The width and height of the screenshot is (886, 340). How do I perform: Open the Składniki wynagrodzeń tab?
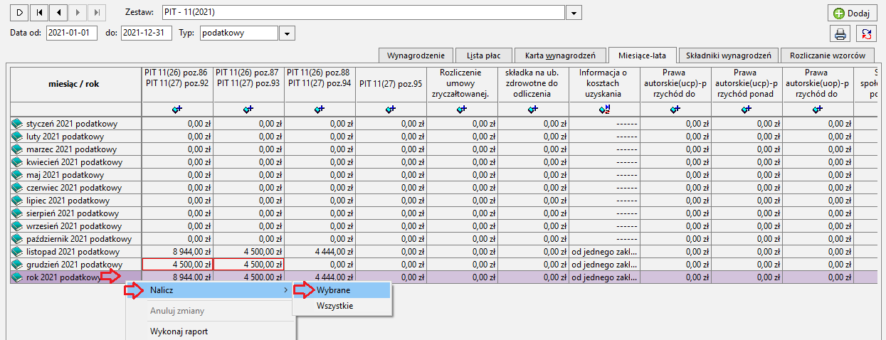tap(728, 55)
